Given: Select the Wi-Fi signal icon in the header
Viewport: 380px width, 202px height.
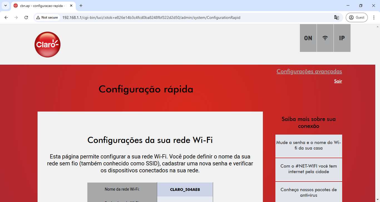Looking at the screenshot, I should pyautogui.click(x=325, y=38).
